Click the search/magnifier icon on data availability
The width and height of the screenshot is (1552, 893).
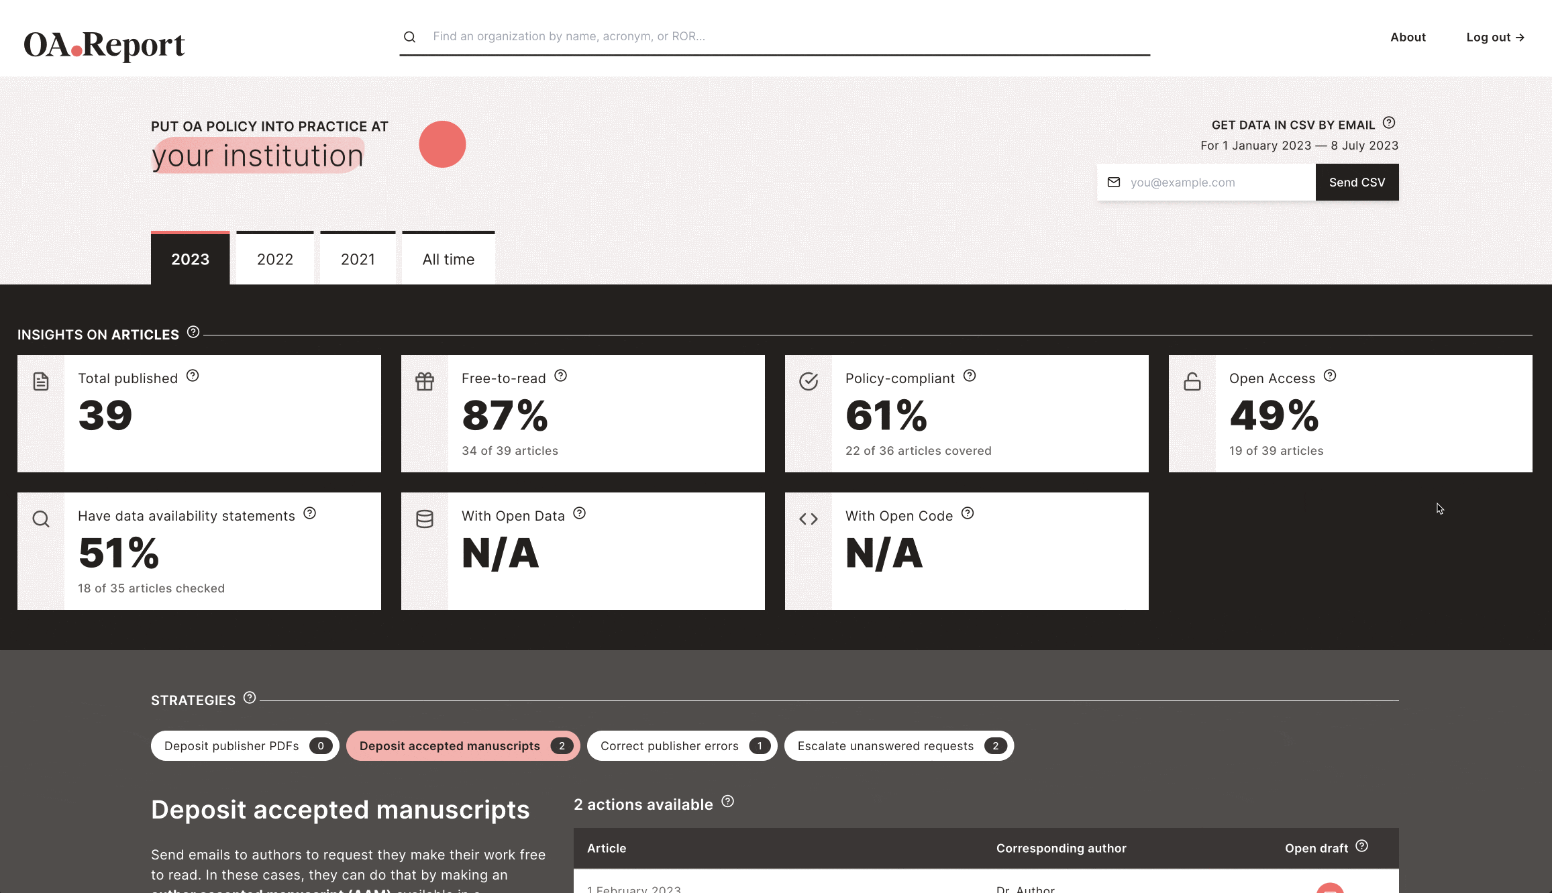tap(40, 519)
